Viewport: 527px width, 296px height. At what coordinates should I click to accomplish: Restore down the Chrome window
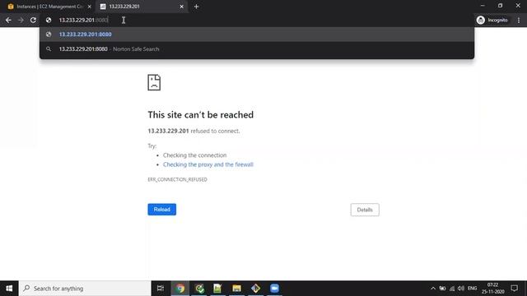click(x=500, y=6)
